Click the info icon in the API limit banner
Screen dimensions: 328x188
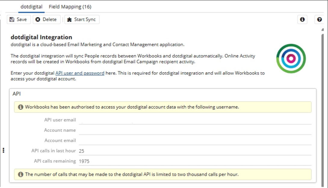coord(20,174)
